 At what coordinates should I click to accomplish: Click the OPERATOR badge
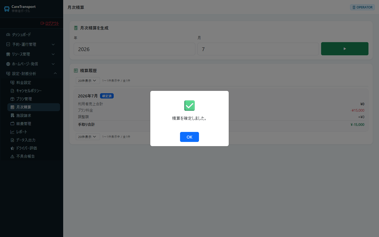coord(362,7)
